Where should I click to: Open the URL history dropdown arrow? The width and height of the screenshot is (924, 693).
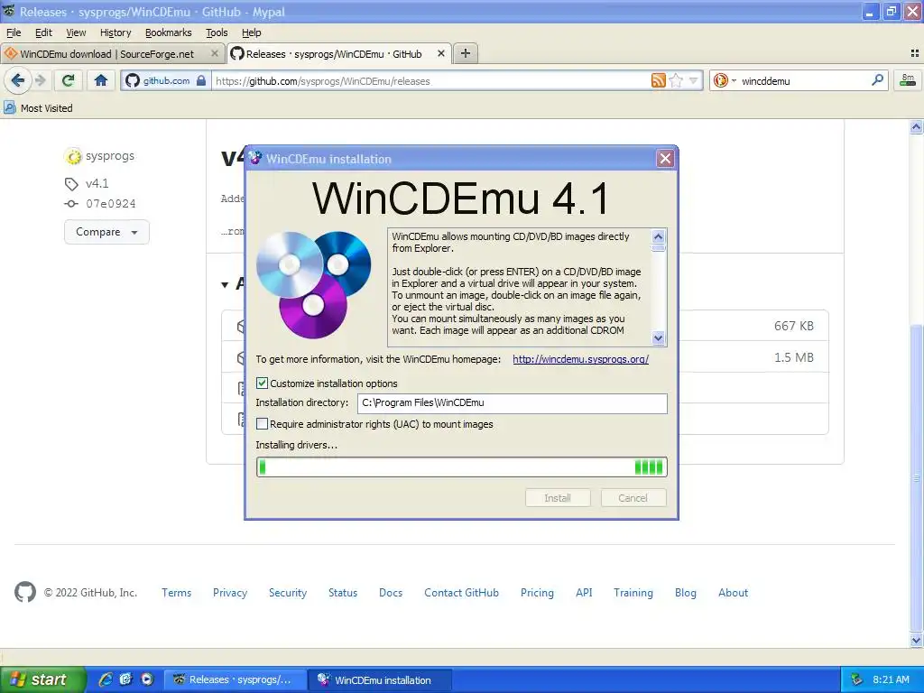point(694,80)
